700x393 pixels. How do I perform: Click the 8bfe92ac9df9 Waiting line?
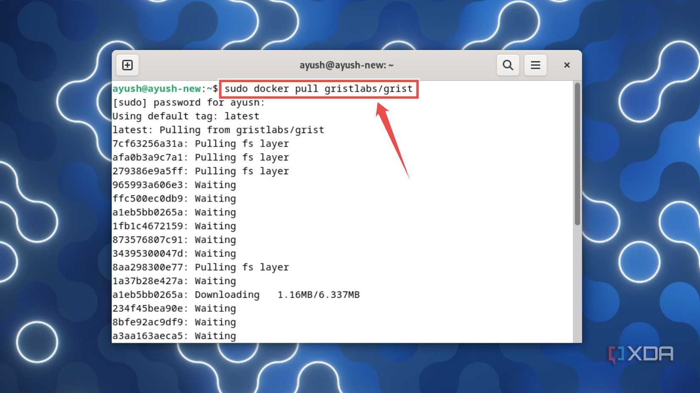pos(174,322)
